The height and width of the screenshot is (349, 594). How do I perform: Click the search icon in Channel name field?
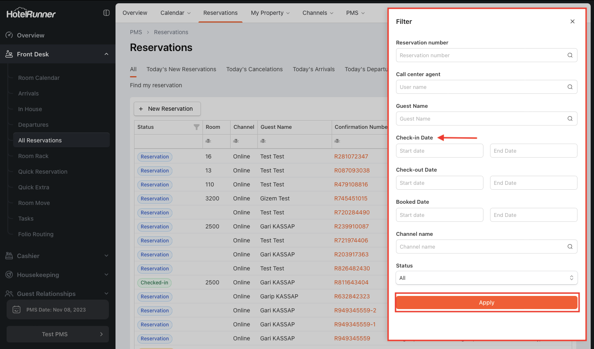(570, 247)
